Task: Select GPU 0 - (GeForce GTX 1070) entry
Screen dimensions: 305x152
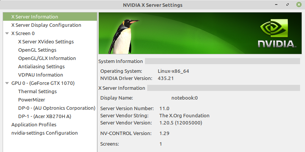Action: tap(43, 83)
